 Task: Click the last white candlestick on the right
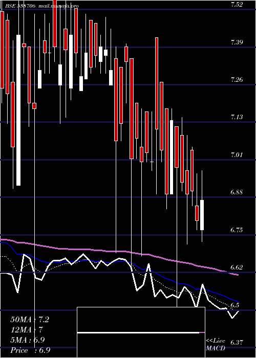click(202, 215)
